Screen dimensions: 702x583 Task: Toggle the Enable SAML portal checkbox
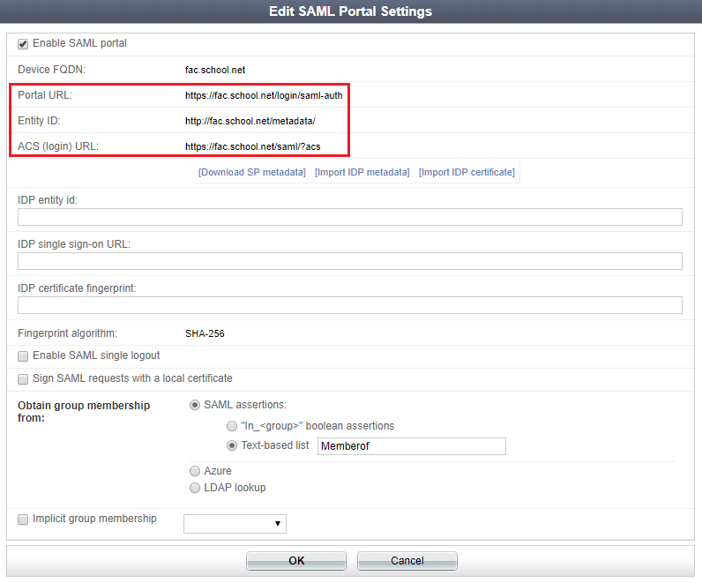[x=24, y=44]
